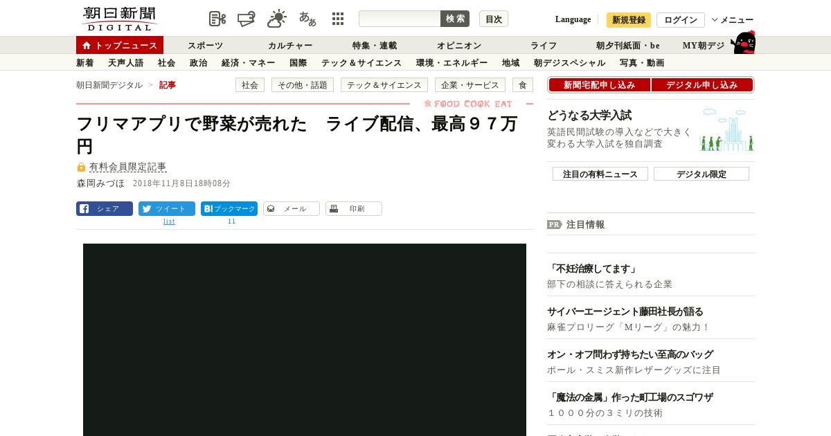Open 天声人語 in the sub navigation
This screenshot has width=831, height=436.
tap(126, 63)
